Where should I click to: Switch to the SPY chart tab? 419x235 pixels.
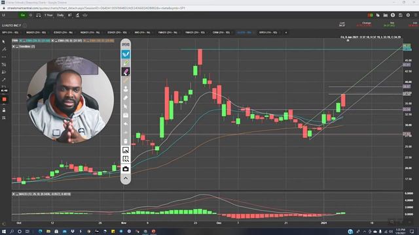(x=10, y=33)
